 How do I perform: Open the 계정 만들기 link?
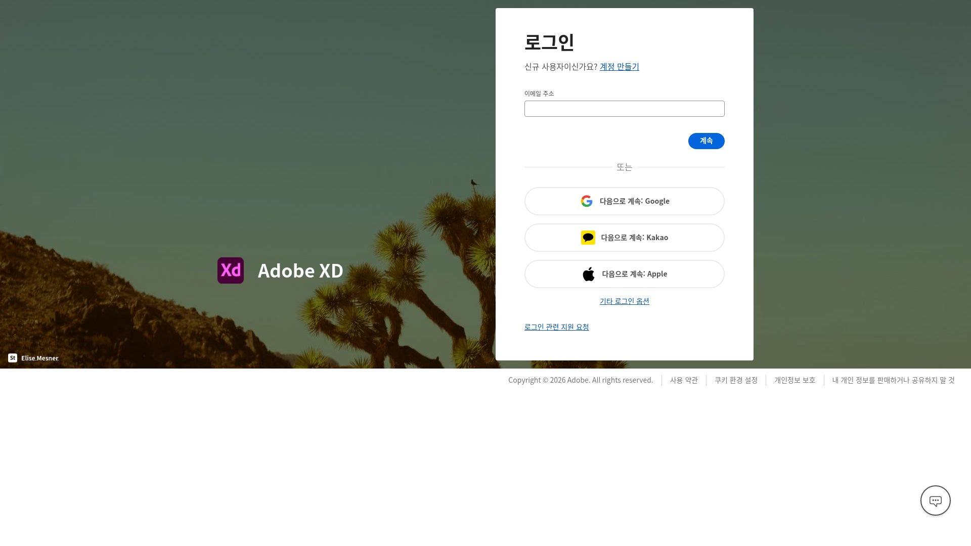point(619,67)
